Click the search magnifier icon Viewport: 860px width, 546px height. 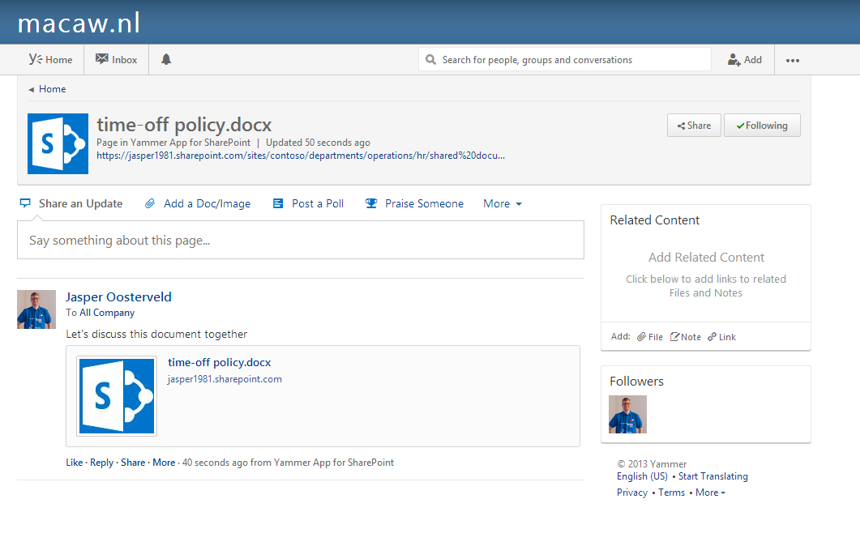pos(431,59)
